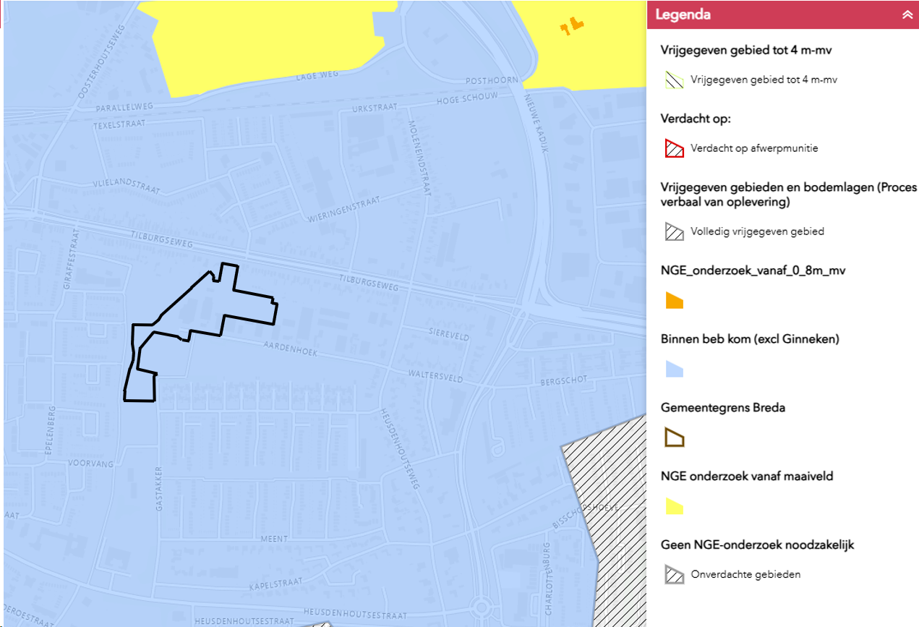Click the Vrijgegeven gebied tot 4 m-mv hatched symbol

point(675,80)
